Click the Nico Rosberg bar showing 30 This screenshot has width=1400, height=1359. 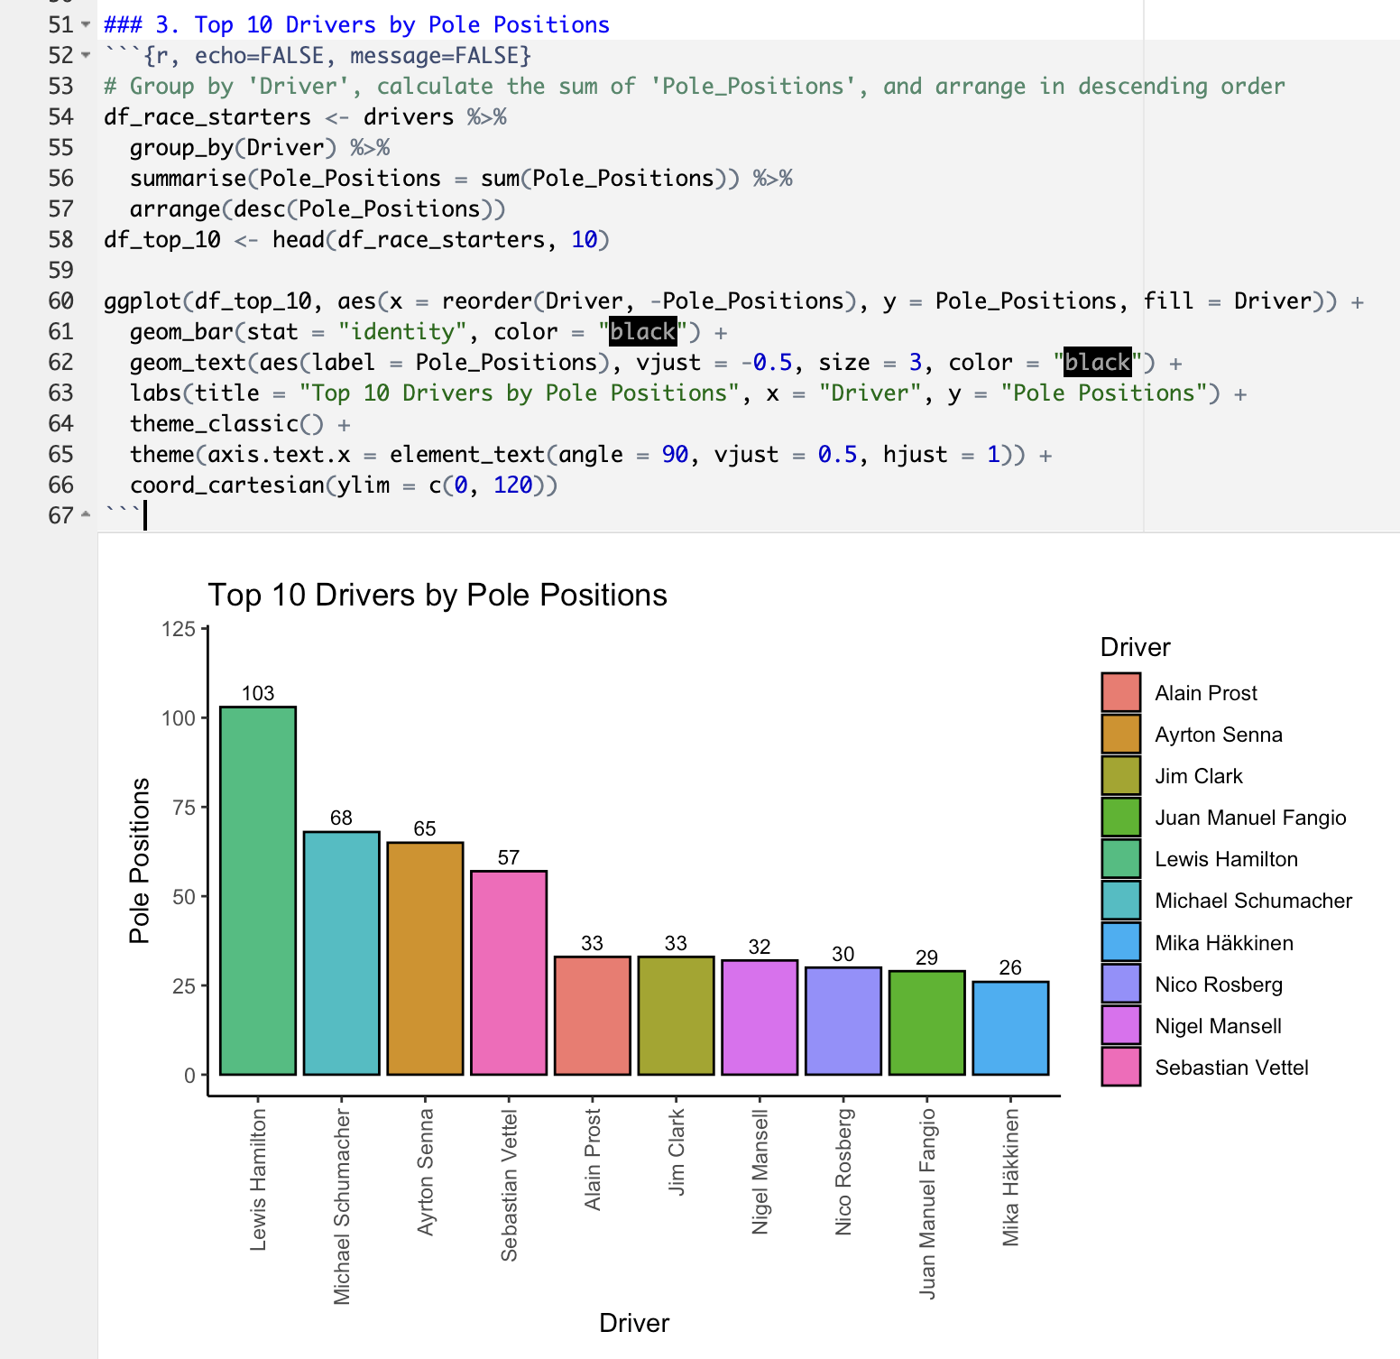click(843, 1021)
